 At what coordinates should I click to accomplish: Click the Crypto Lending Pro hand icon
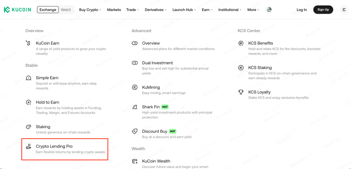[28, 146]
